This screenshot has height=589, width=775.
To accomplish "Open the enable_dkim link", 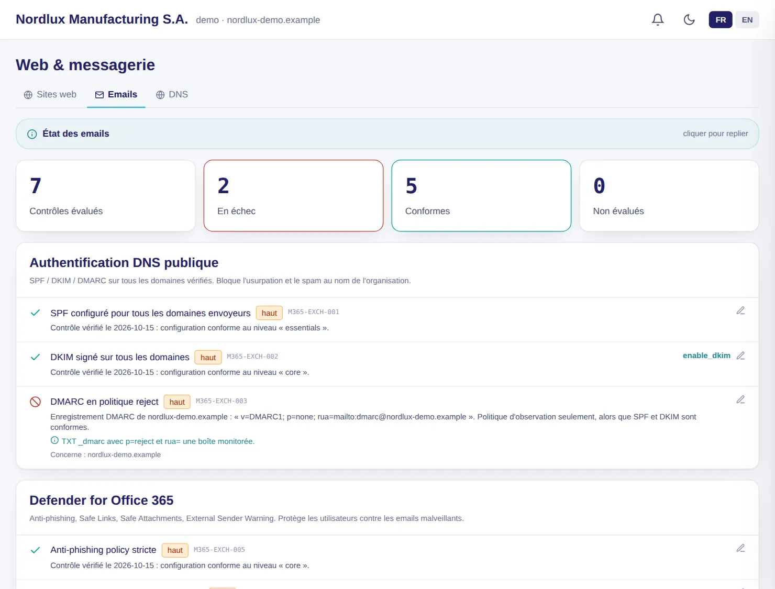I will 706,355.
